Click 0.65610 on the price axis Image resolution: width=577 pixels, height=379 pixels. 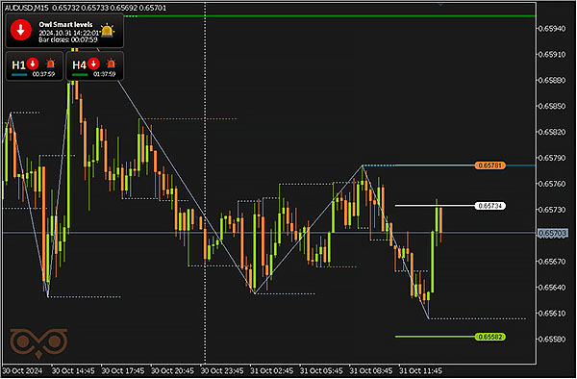click(552, 314)
